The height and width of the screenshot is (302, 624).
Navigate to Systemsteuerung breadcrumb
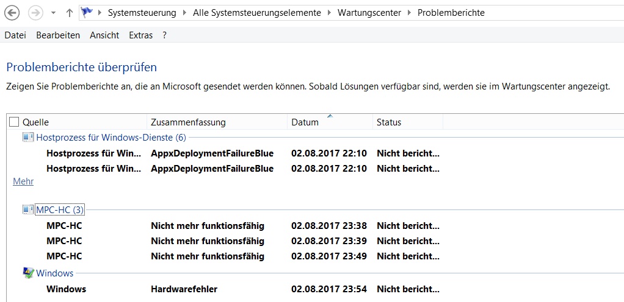tap(142, 13)
